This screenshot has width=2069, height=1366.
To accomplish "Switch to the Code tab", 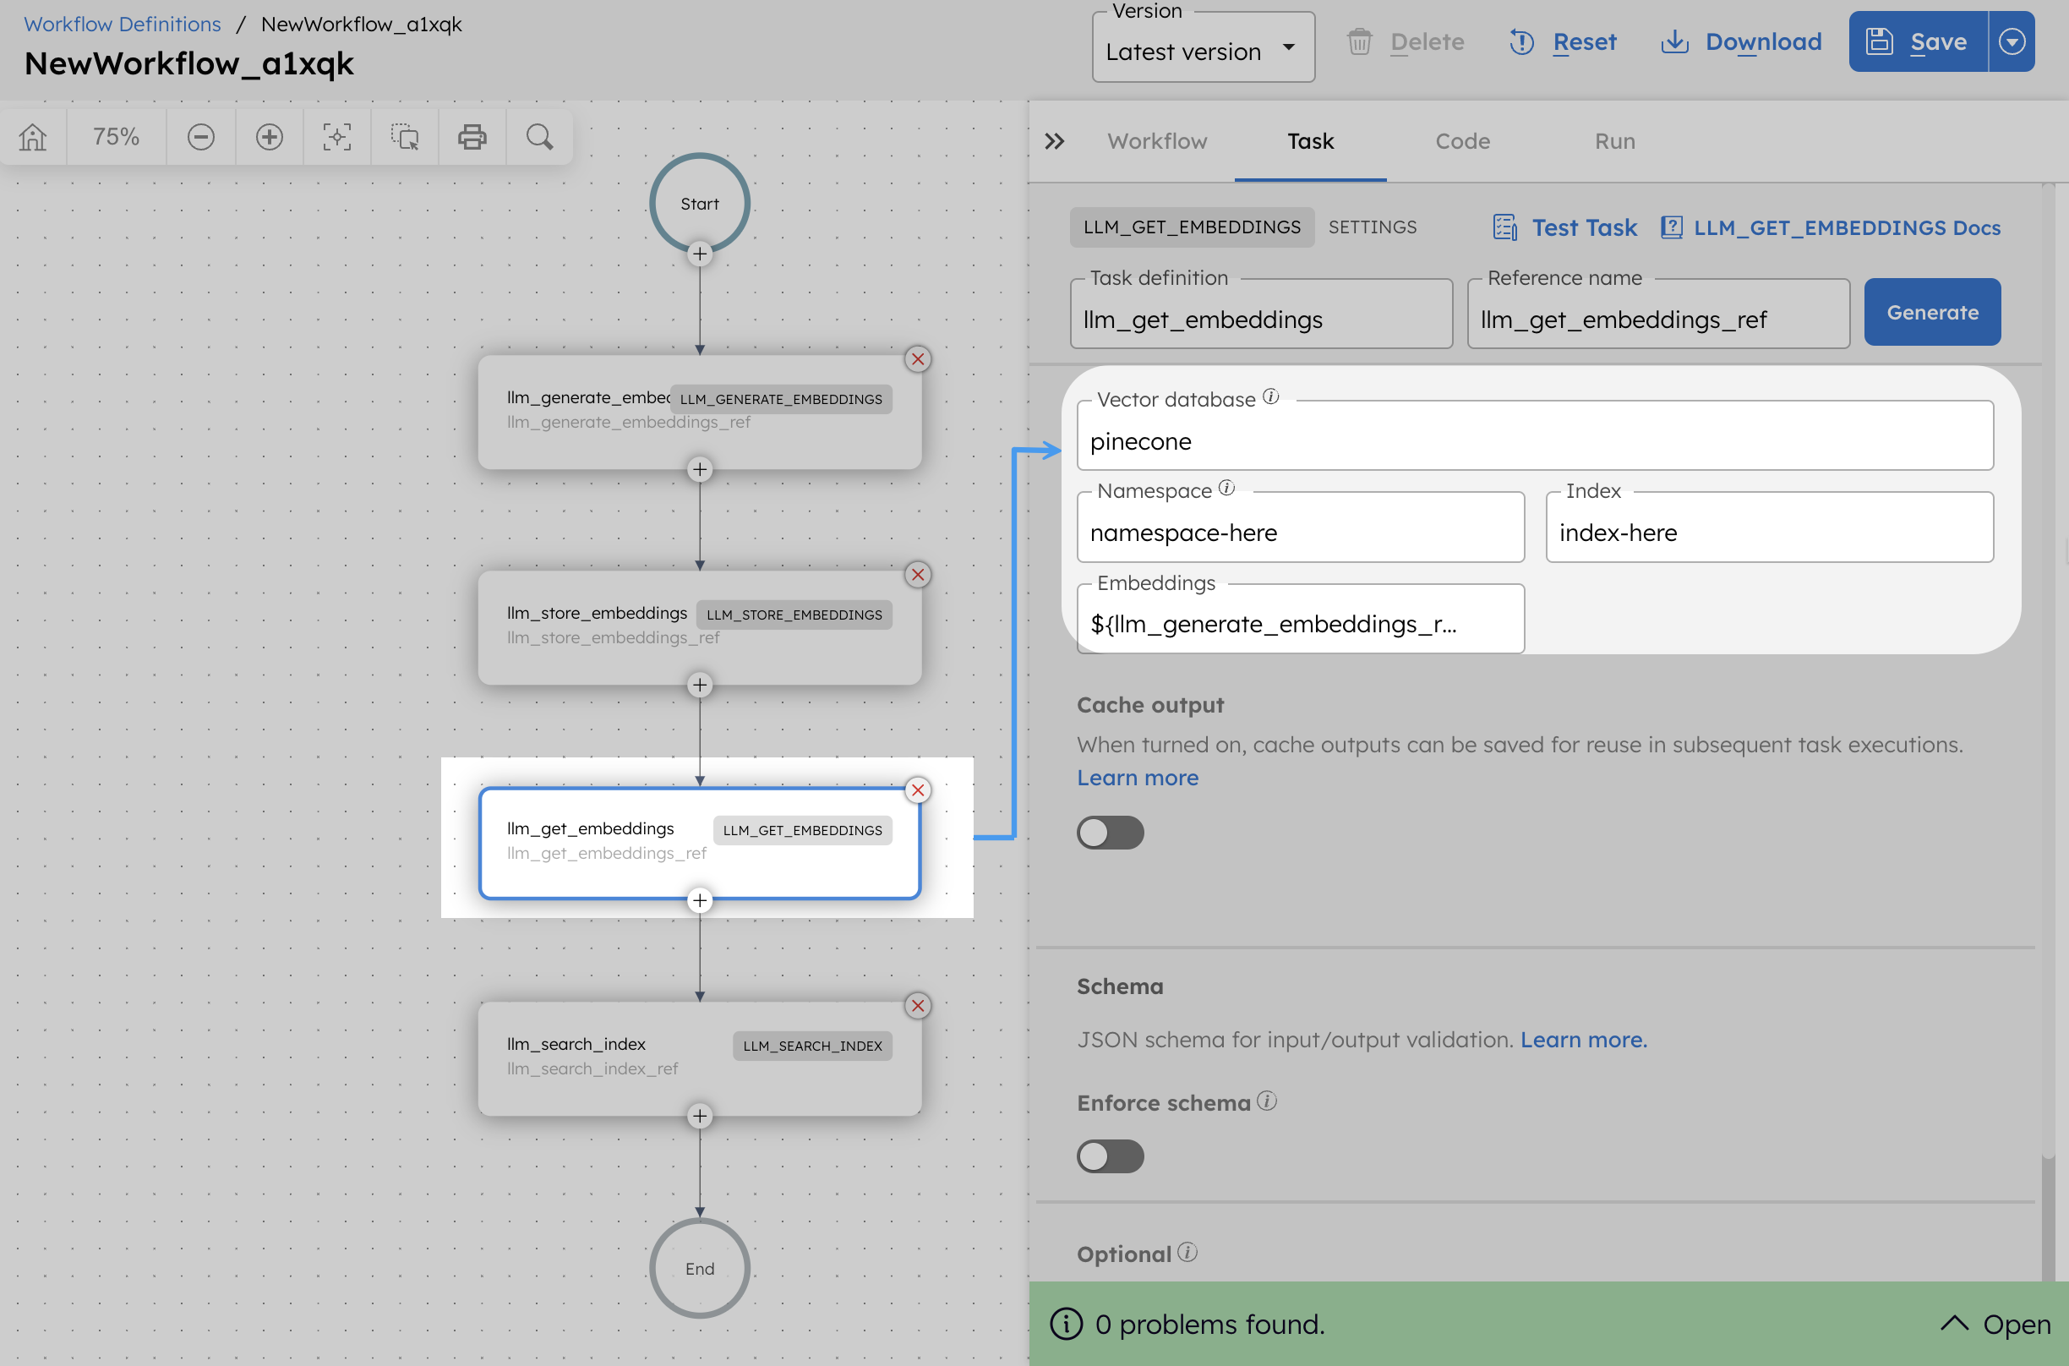I will pos(1463,139).
